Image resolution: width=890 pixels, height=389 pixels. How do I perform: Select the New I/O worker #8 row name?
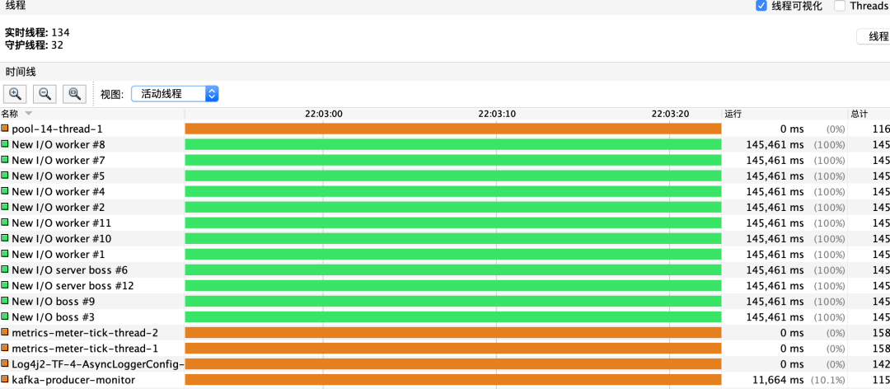point(58,145)
